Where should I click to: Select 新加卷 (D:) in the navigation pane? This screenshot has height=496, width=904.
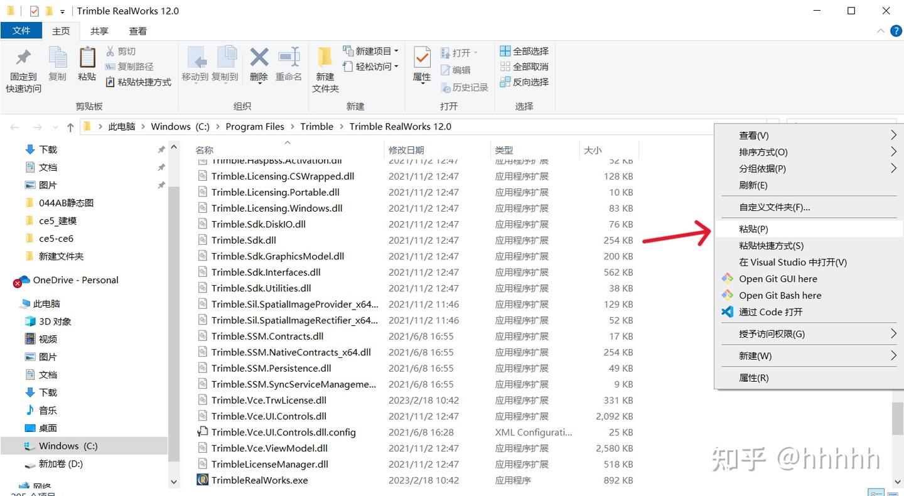point(61,464)
